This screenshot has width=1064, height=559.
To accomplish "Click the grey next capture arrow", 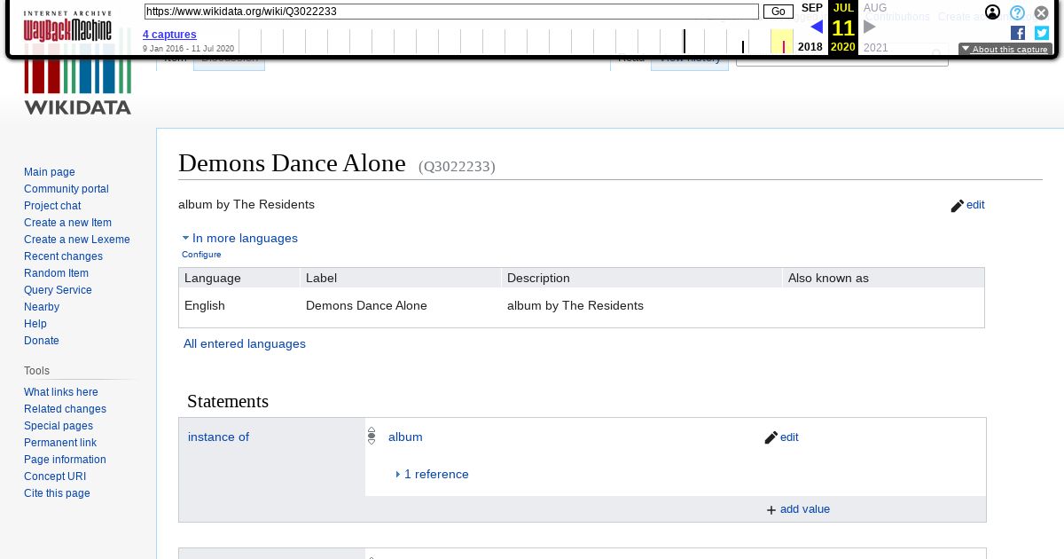I will (869, 27).
